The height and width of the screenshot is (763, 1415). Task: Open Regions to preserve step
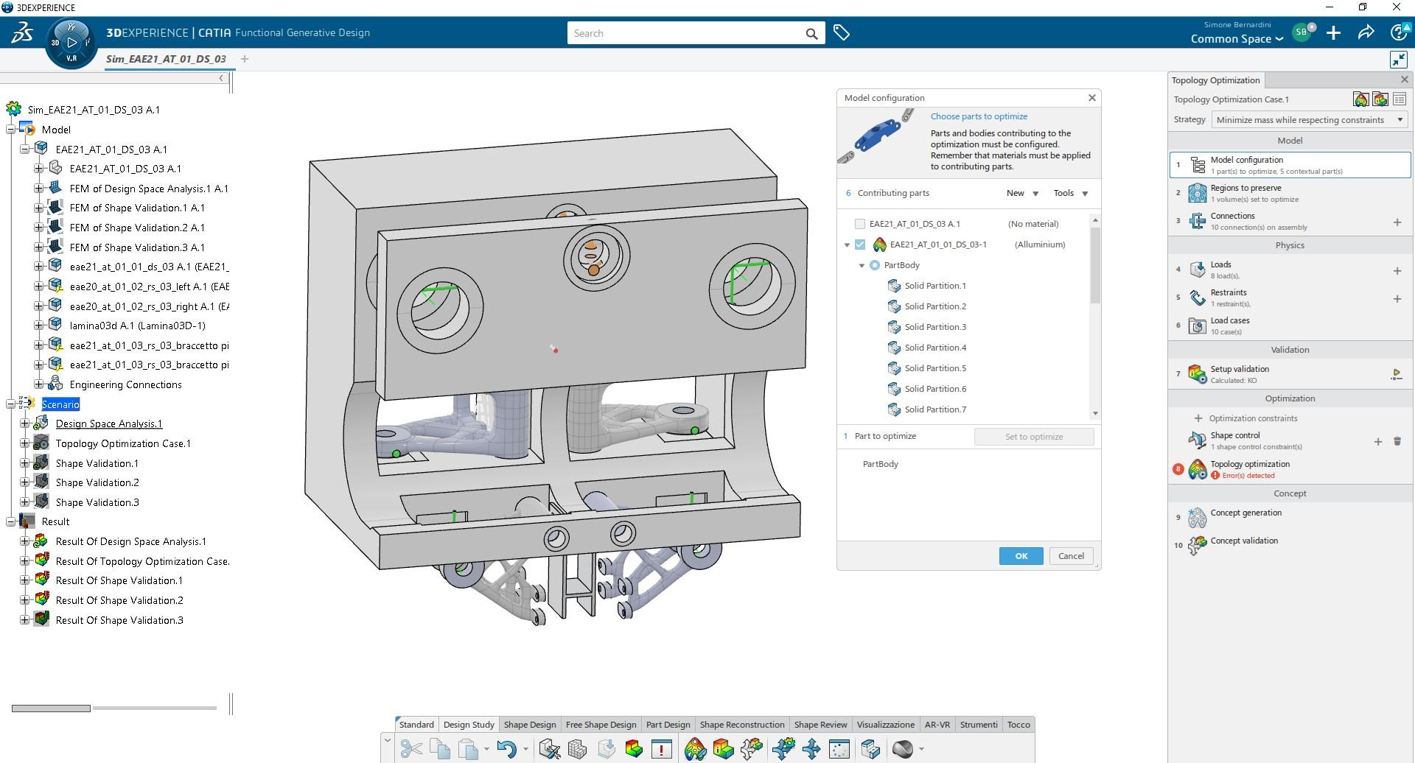point(1290,193)
